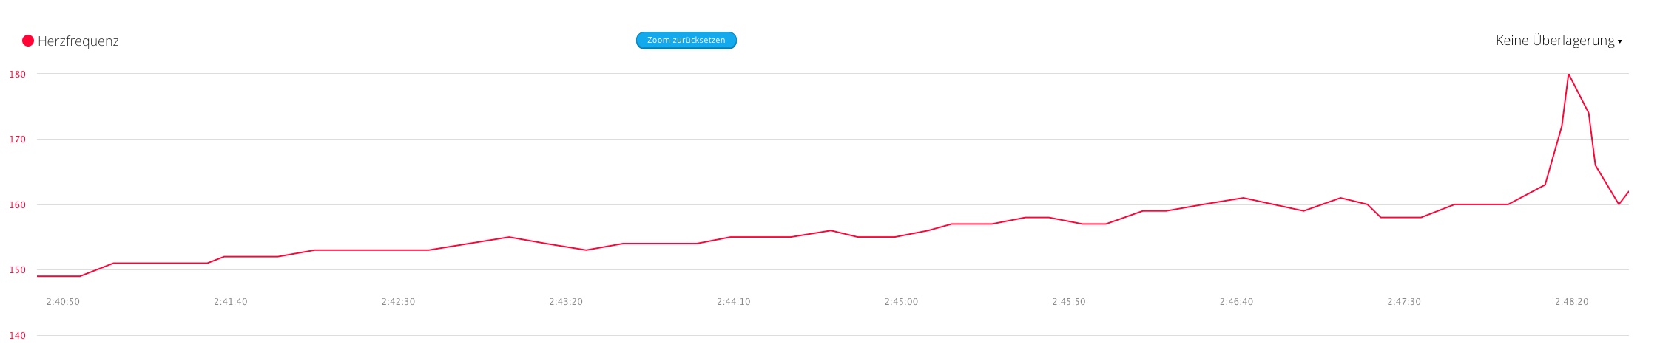
Task: Click the dropdown arrow next to Überlagerung
Action: click(x=1619, y=42)
